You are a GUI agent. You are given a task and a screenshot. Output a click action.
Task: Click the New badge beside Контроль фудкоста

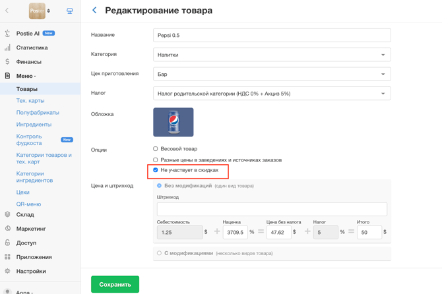click(67, 140)
